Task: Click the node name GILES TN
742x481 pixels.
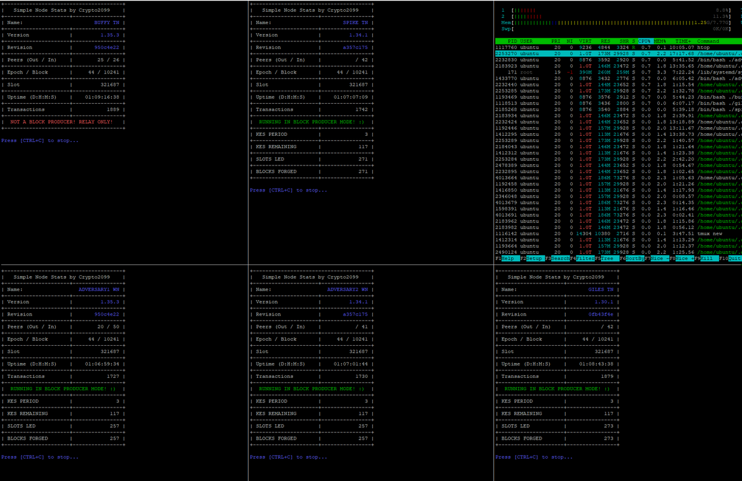Action: tap(602, 290)
